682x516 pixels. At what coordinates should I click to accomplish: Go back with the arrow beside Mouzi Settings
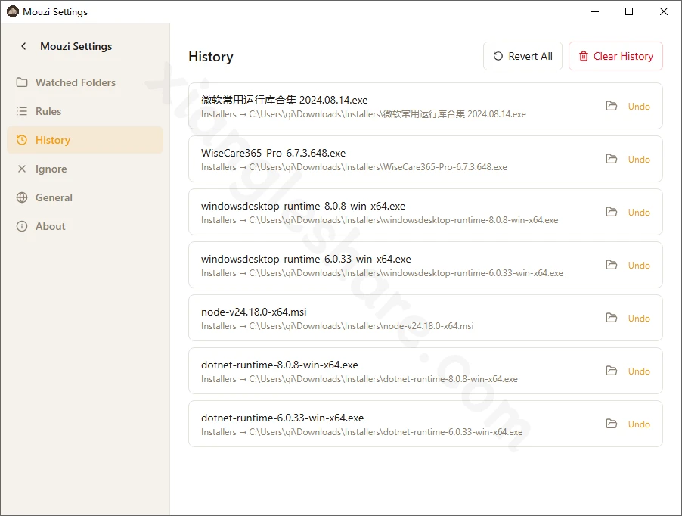coord(23,46)
